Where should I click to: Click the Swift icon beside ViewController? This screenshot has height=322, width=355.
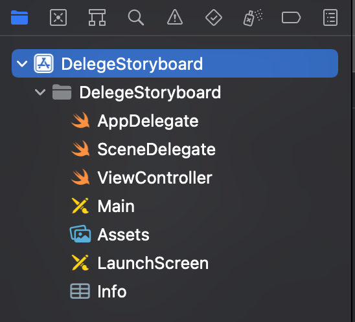(80, 177)
